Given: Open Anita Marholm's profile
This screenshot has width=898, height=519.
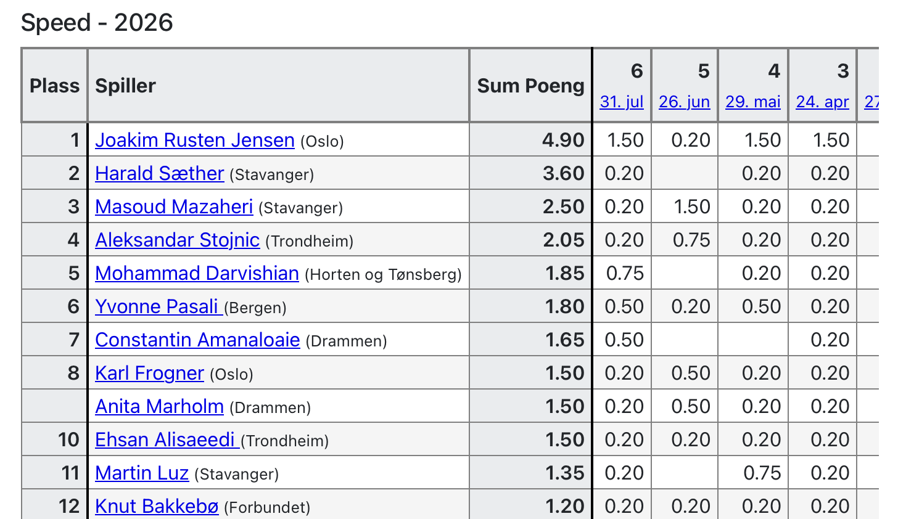Looking at the screenshot, I should (x=160, y=407).
